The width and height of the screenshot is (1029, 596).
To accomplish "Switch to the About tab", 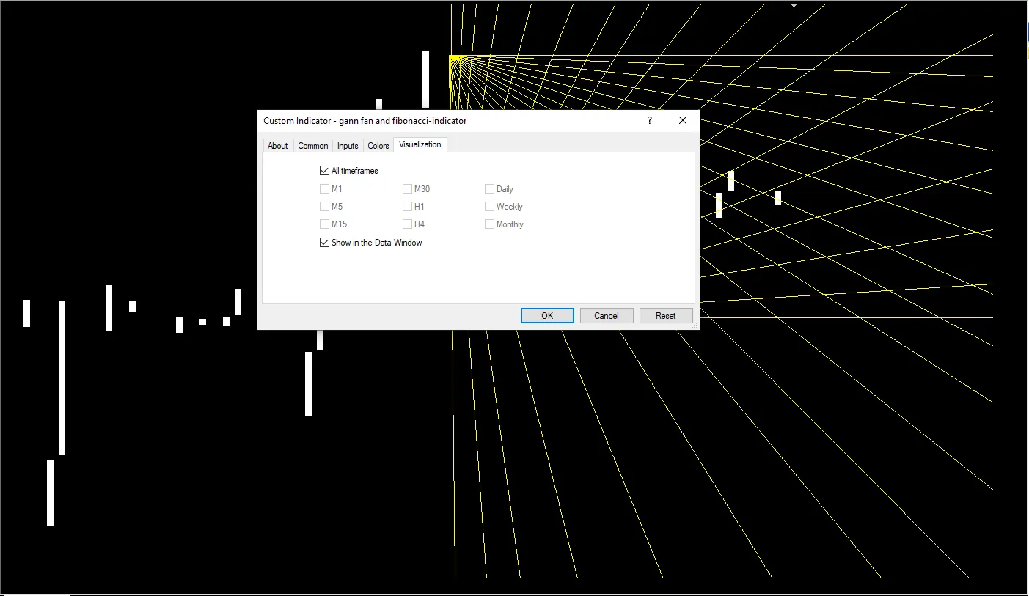I will point(278,146).
